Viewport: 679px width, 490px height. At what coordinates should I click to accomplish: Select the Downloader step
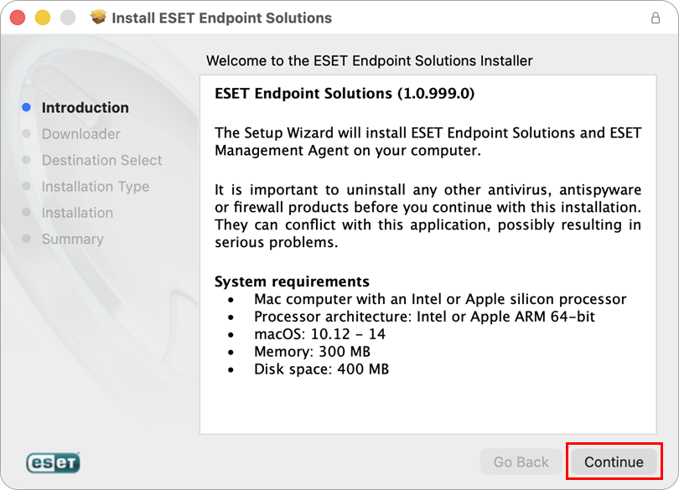pos(80,134)
